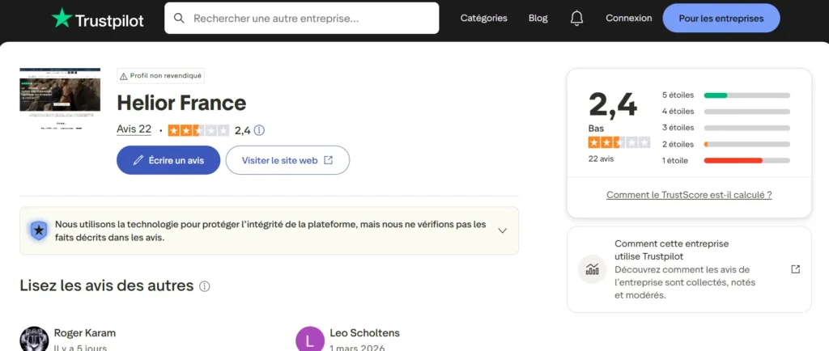The width and height of the screenshot is (829, 351).
Task: Open the Catégories menu
Action: coord(484,19)
